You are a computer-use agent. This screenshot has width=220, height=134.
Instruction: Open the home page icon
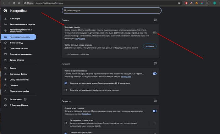coord(19,3)
